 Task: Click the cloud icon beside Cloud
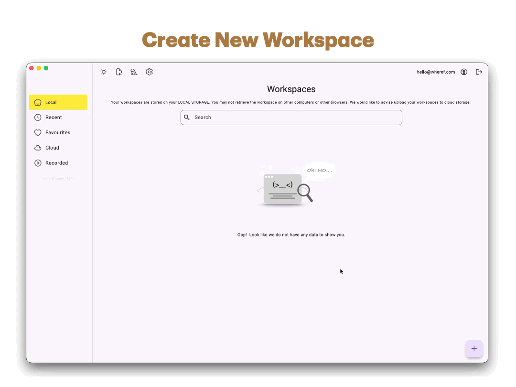tap(38, 148)
